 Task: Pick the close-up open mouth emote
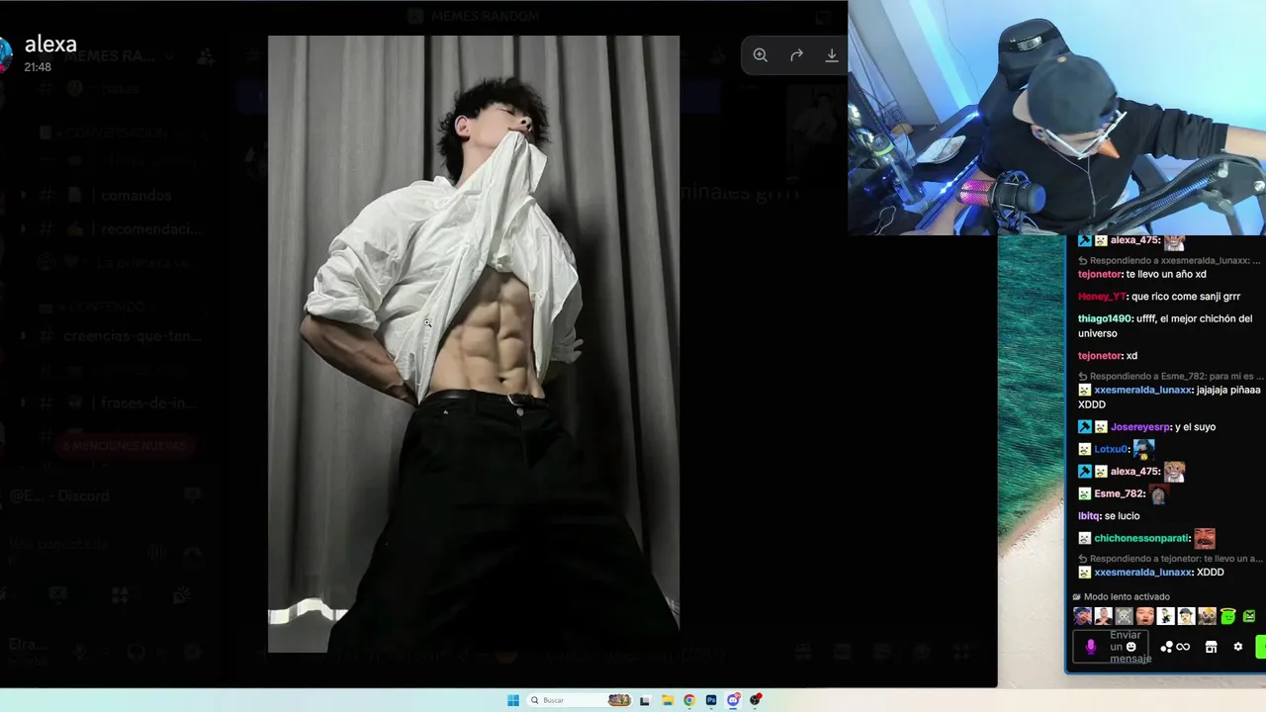tap(1145, 616)
